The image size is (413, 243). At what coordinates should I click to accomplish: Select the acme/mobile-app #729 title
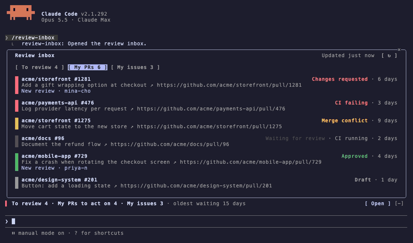click(x=55, y=156)
